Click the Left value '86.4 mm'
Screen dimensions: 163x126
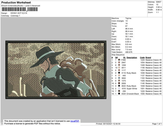point(129,29)
